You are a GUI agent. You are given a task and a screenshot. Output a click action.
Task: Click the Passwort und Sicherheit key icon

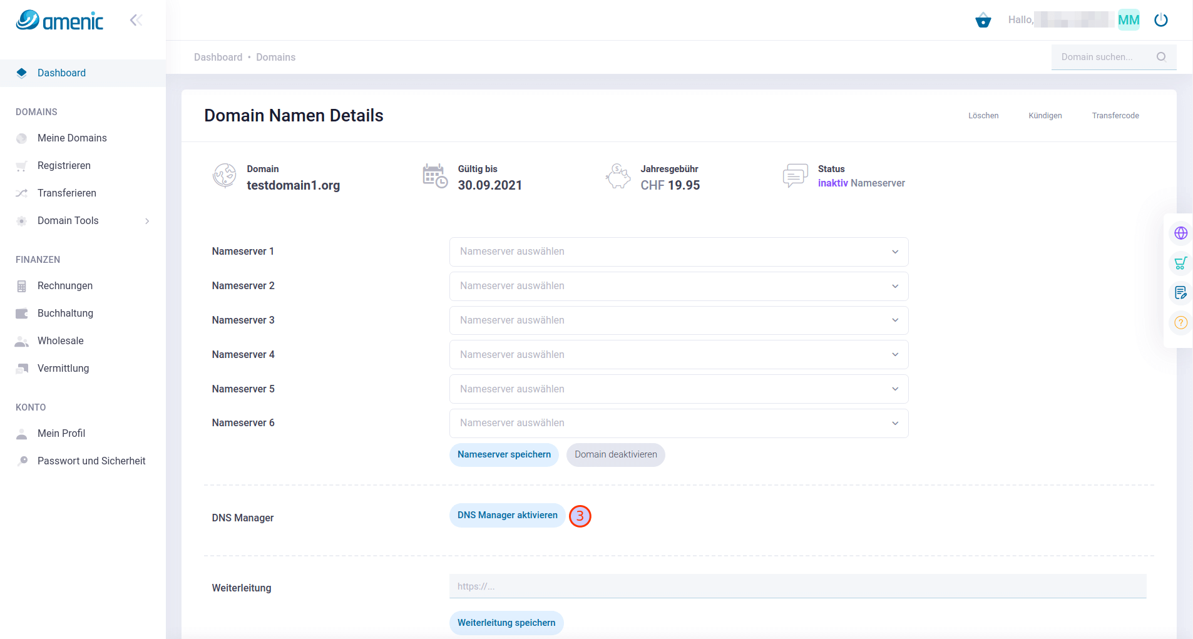coord(22,461)
